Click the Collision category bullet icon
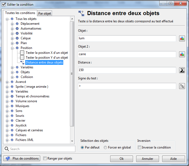This screenshot has width=189, height=166. (x=17, y=77)
